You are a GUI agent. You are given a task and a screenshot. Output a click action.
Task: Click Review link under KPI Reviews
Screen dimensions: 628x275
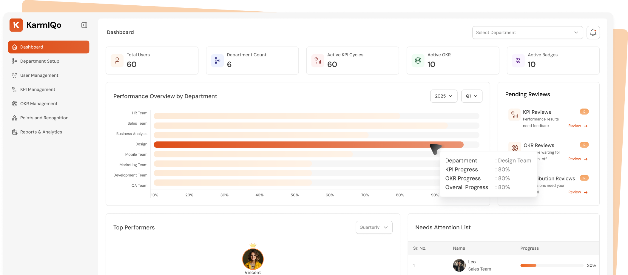click(578, 126)
